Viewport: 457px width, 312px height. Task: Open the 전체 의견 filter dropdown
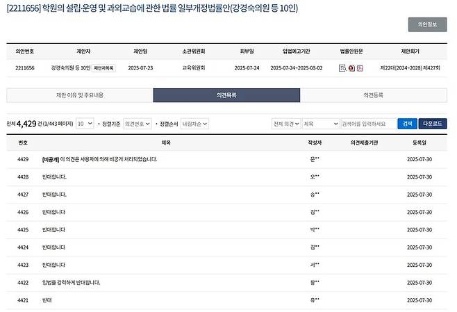286,124
